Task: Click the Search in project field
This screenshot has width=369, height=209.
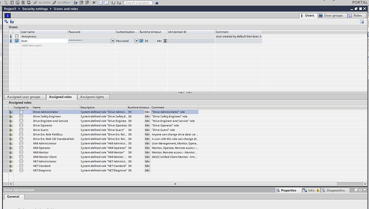Action: point(138,3)
